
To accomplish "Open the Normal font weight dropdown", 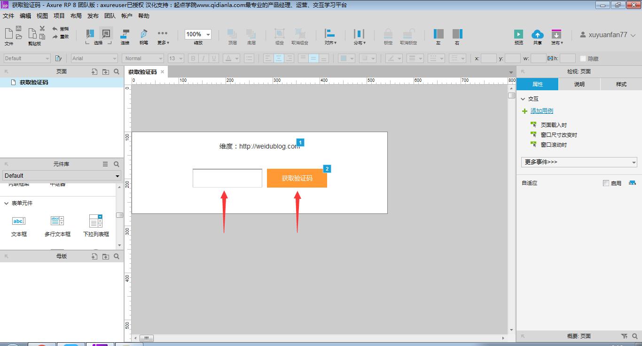I will tap(143, 58).
